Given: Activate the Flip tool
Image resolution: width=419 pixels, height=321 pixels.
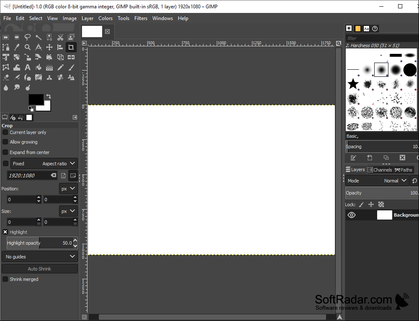Looking at the screenshot, I should [x=71, y=57].
